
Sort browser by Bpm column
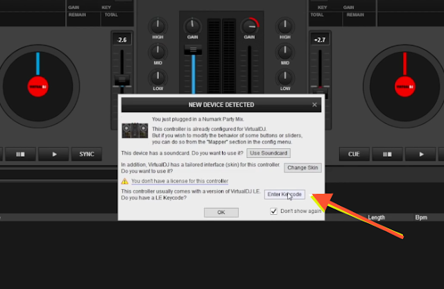tap(421, 218)
